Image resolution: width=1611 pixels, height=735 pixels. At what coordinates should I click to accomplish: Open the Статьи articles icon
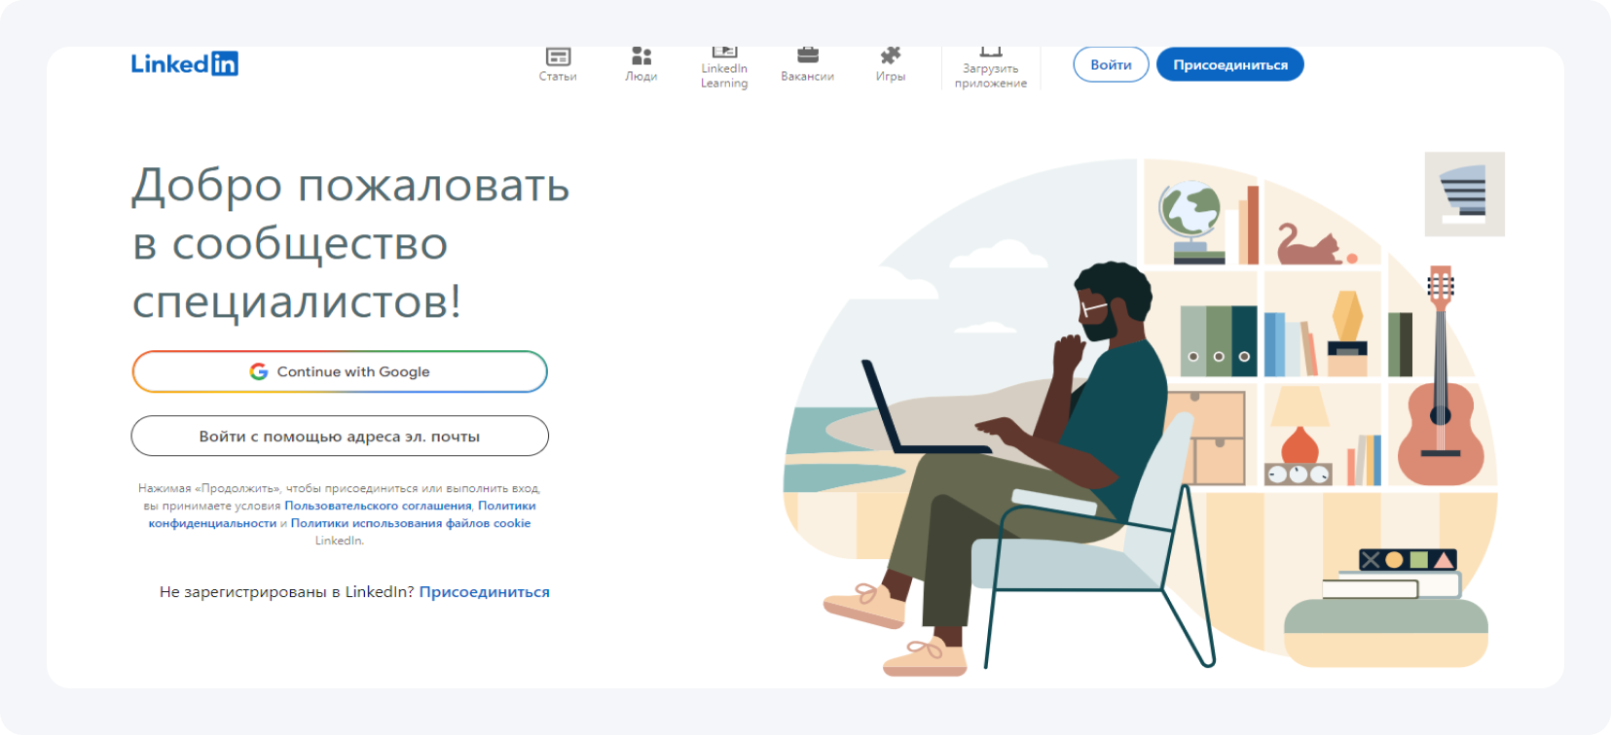[x=558, y=56]
